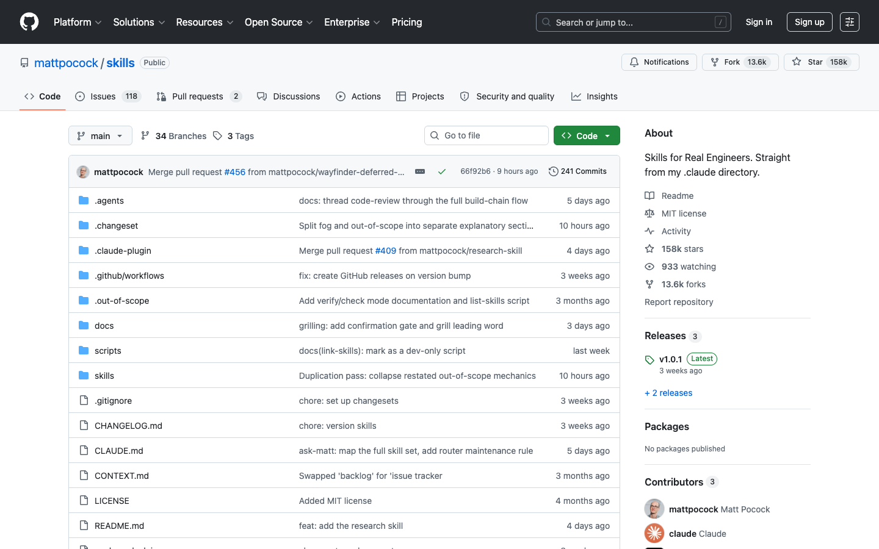Image resolution: width=879 pixels, height=549 pixels.
Task: Click the pulse icon beside Activity
Action: [x=649, y=231]
